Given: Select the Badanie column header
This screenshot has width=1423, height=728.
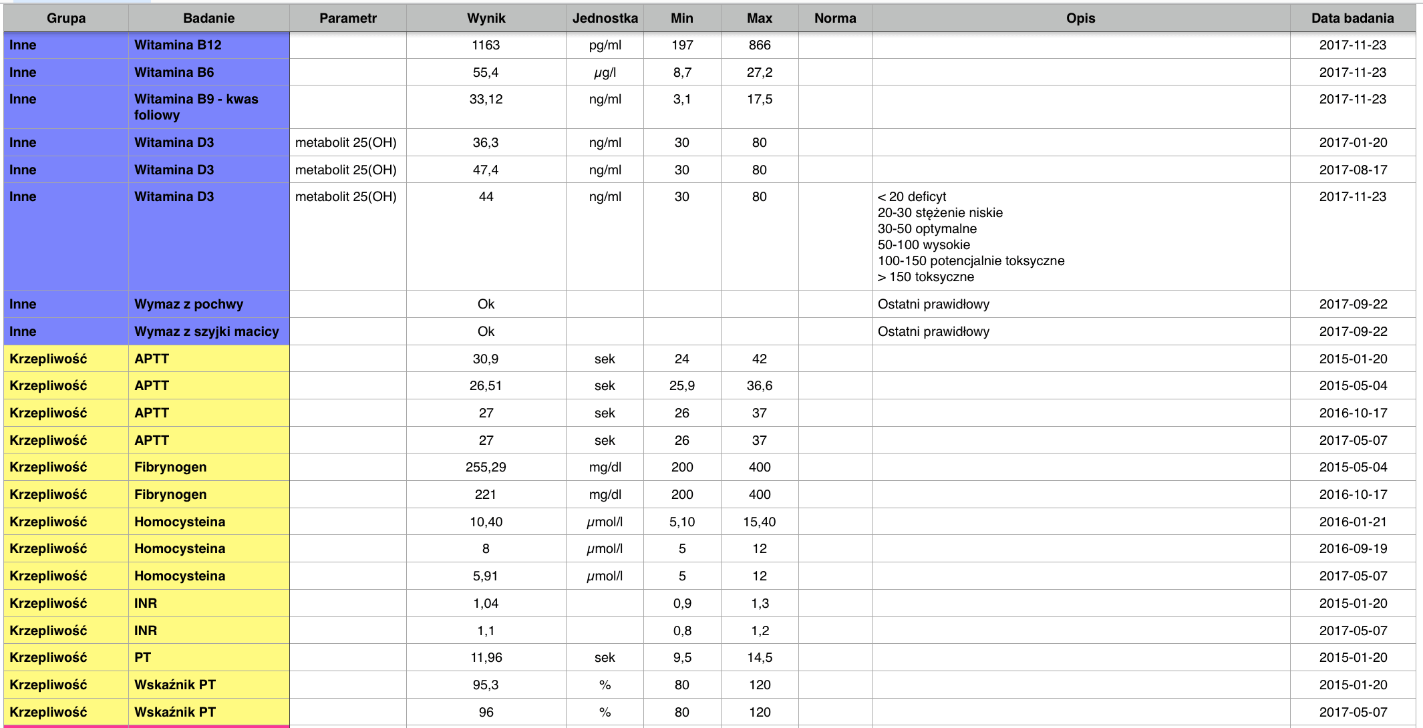Looking at the screenshot, I should coord(209,18).
